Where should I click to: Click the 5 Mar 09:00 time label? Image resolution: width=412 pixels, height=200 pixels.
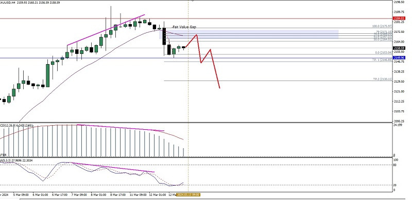(x=21, y=195)
